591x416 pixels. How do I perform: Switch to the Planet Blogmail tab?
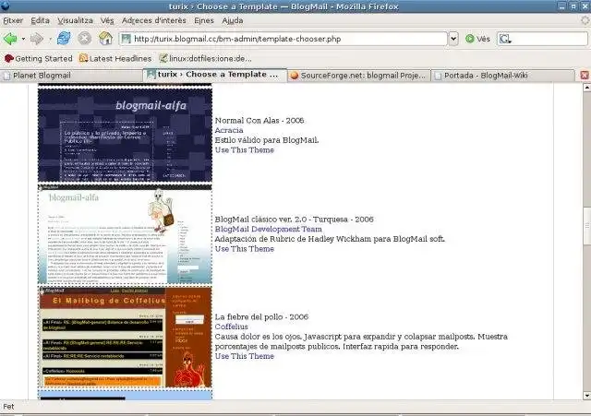click(71, 76)
